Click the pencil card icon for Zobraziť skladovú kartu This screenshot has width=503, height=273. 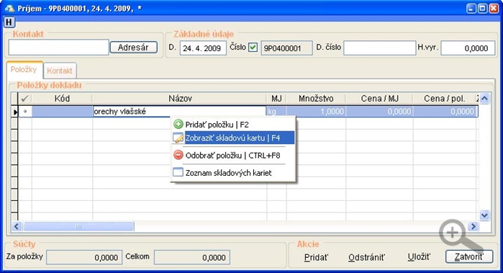178,138
